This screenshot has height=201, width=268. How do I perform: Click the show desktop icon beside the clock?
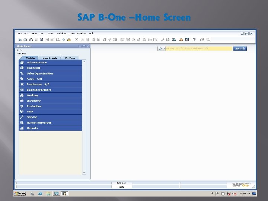tap(254, 194)
